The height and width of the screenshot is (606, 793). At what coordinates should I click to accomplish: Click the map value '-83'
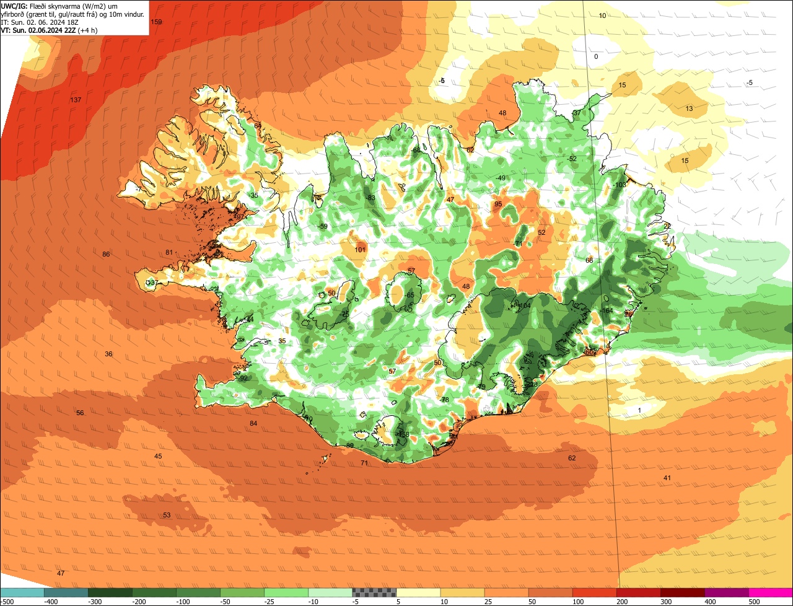click(x=370, y=198)
